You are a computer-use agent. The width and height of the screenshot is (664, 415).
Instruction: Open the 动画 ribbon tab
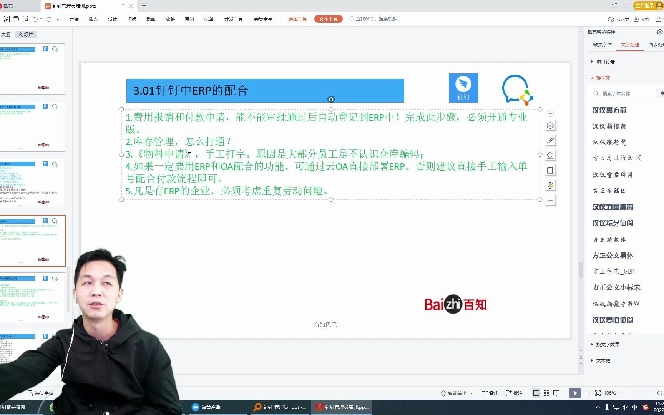pos(151,19)
